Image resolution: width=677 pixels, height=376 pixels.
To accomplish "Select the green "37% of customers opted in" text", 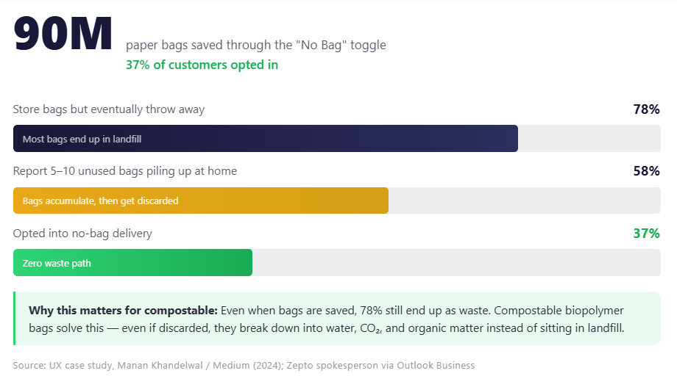I will click(202, 65).
